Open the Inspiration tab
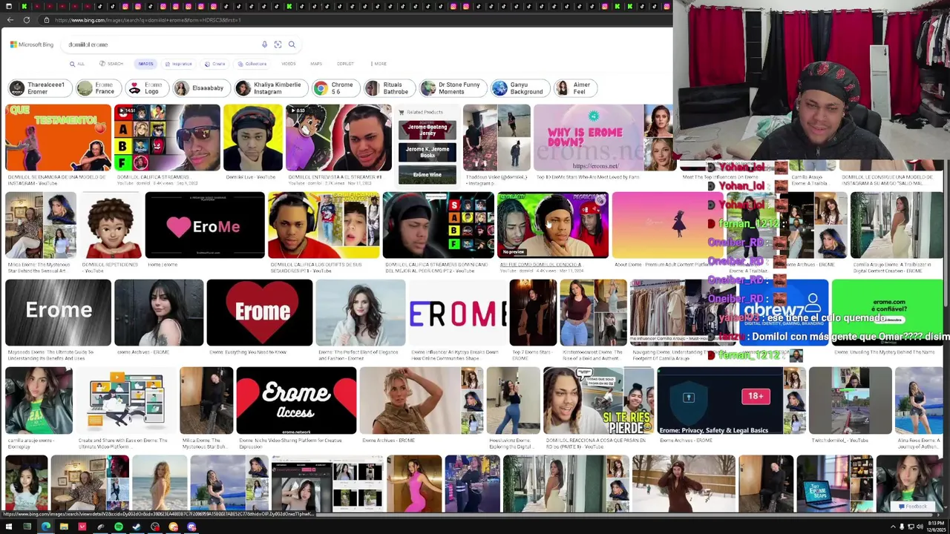This screenshot has height=534, width=950. click(179, 64)
